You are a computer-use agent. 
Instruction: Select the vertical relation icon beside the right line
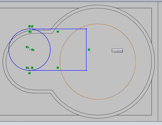click(x=89, y=50)
